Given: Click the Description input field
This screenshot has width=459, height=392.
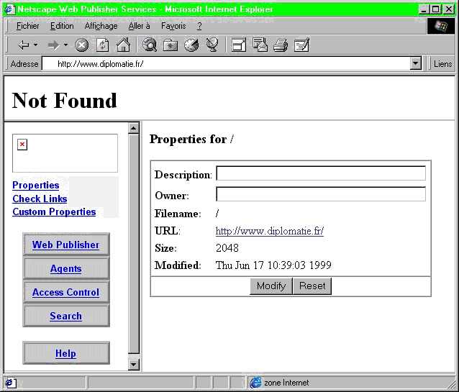Looking at the screenshot, I should point(321,173).
